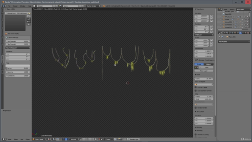The image size is (252, 142).
Task: Open the Object properties tab icon
Action: (x=235, y=33)
